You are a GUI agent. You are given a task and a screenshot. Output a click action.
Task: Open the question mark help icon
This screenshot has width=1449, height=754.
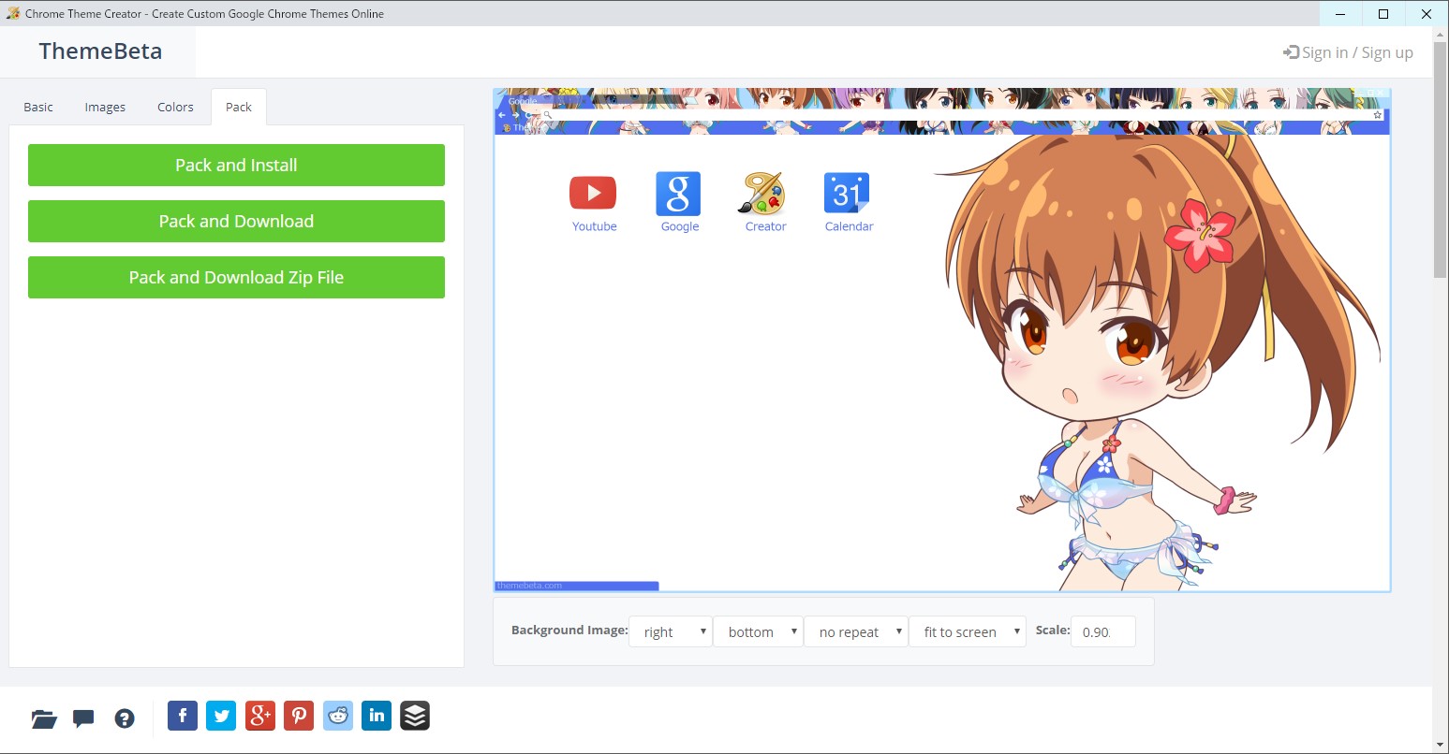point(125,718)
